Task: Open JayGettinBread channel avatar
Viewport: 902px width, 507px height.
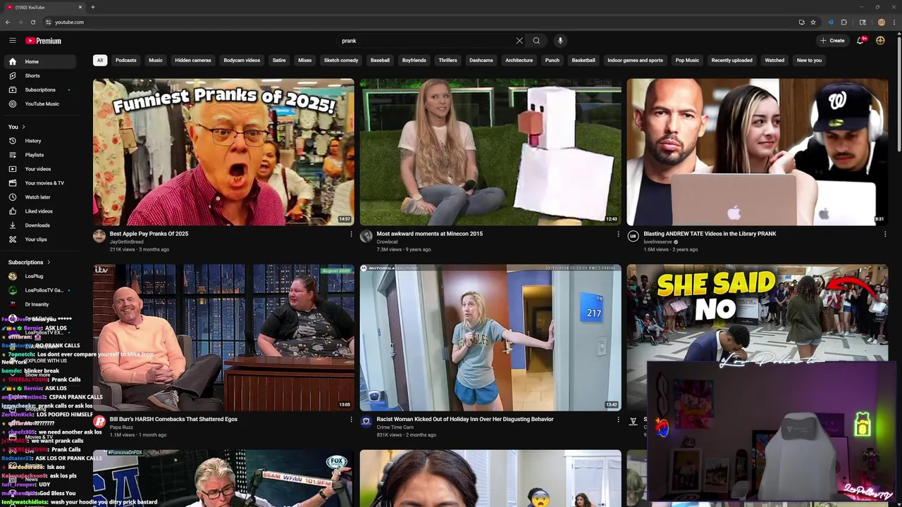Action: click(99, 237)
